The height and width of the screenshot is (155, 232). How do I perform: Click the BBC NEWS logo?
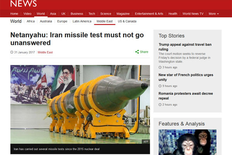click(x=23, y=3)
